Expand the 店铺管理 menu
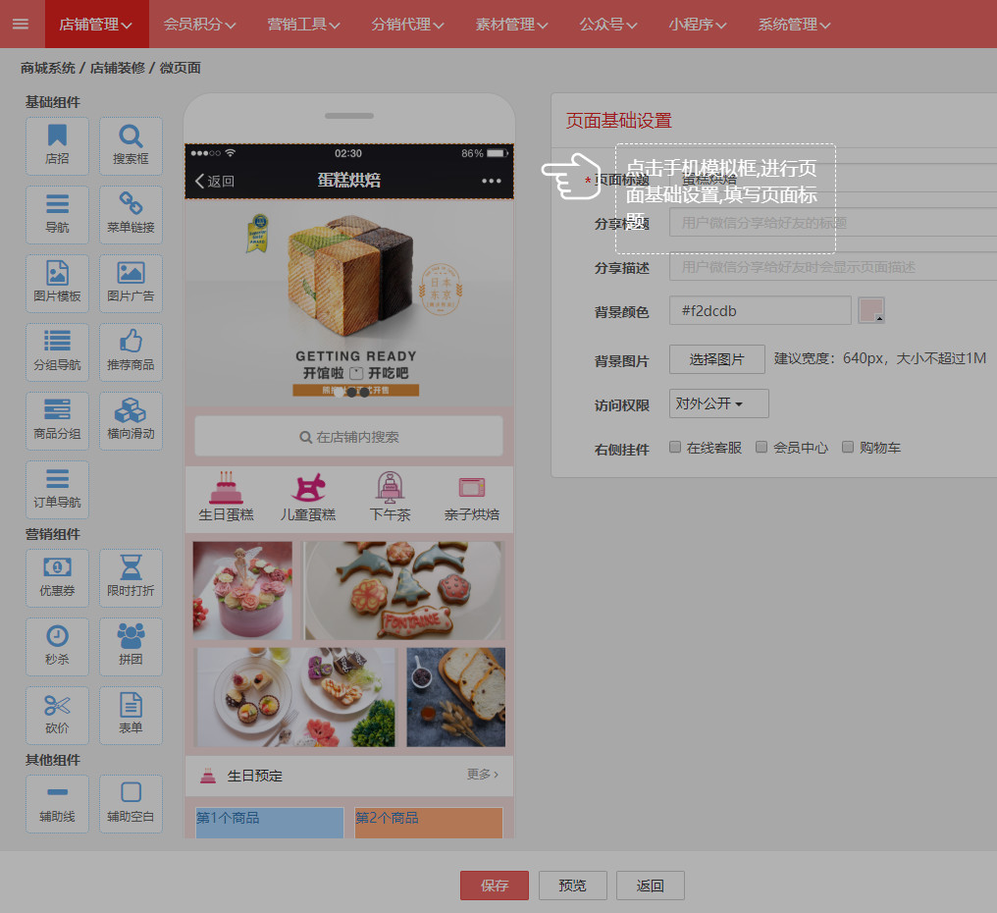This screenshot has width=997, height=913. click(x=96, y=24)
